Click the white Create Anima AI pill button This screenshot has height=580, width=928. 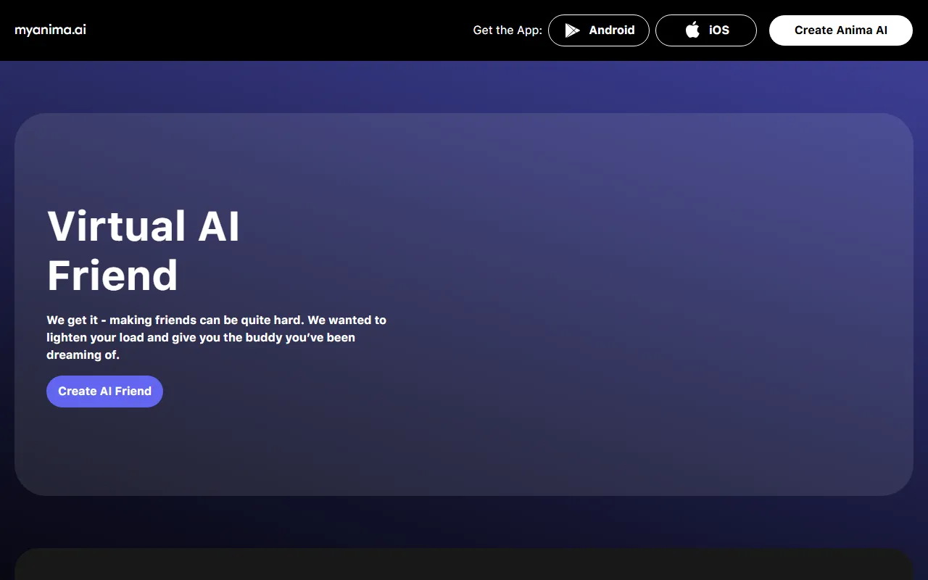[x=841, y=30]
